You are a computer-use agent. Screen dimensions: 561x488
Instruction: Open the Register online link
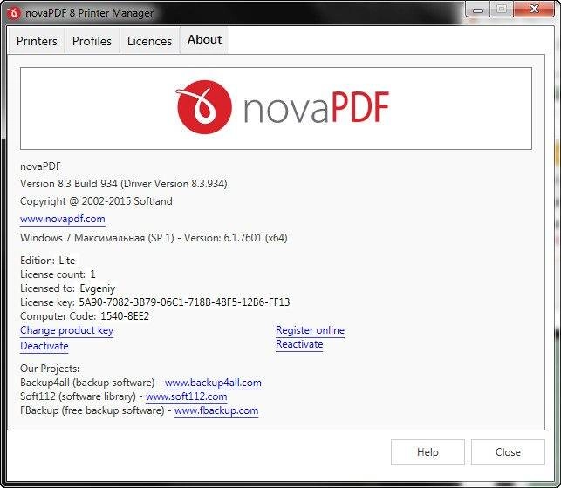tap(311, 330)
